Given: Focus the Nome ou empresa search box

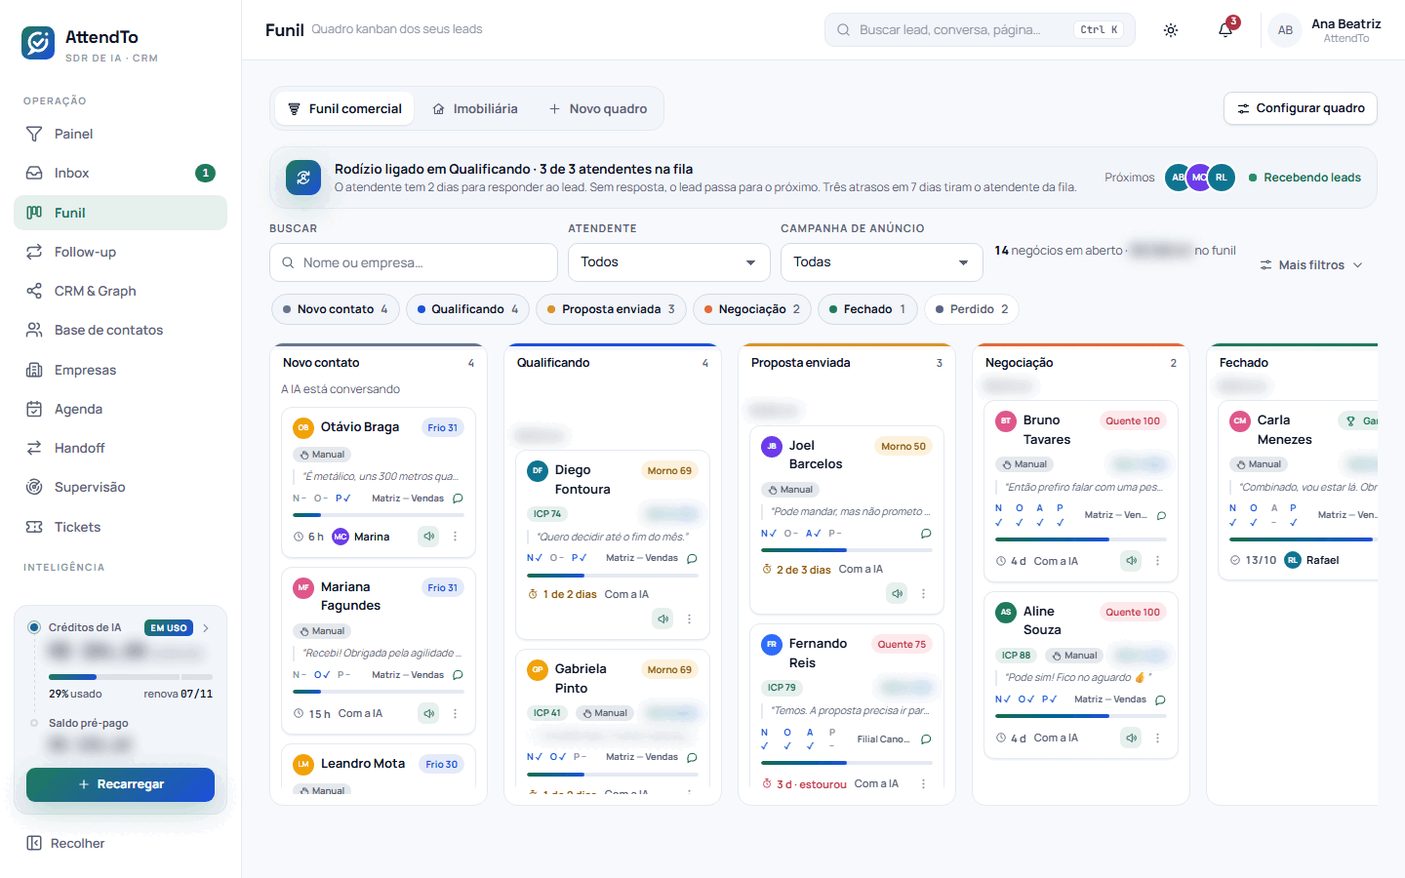Looking at the screenshot, I should click(414, 262).
